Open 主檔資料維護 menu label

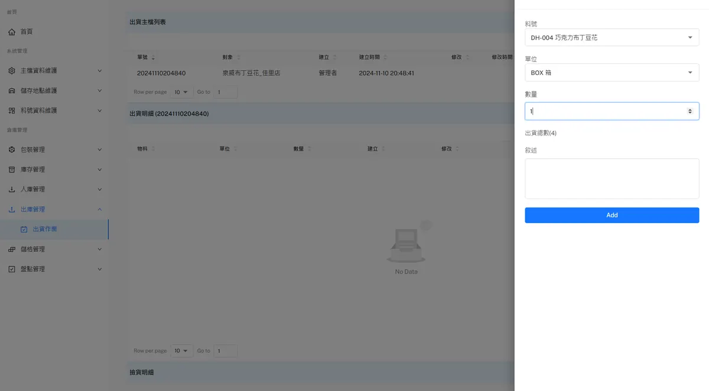(x=39, y=71)
